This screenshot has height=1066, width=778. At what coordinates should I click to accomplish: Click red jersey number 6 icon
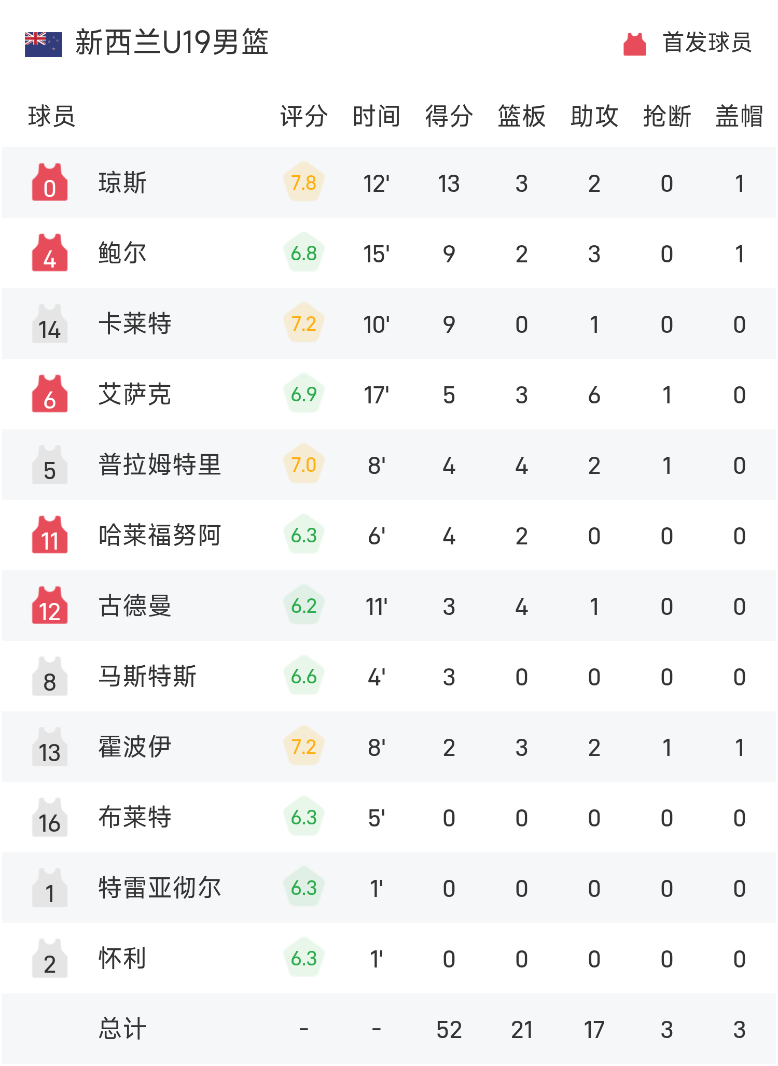[x=50, y=394]
